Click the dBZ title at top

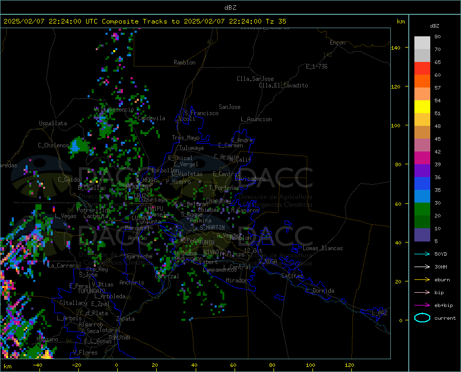[230, 8]
